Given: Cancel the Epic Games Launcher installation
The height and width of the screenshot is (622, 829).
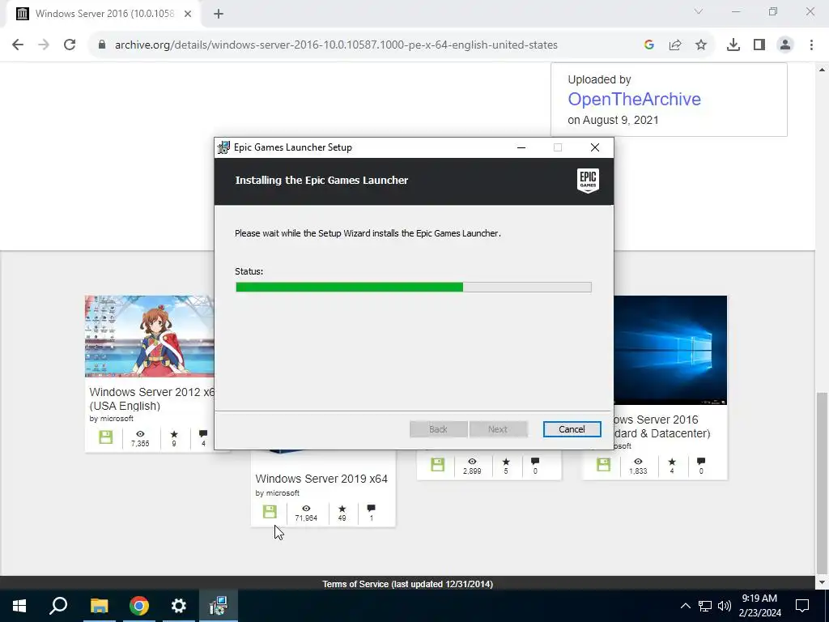Looking at the screenshot, I should 572,429.
